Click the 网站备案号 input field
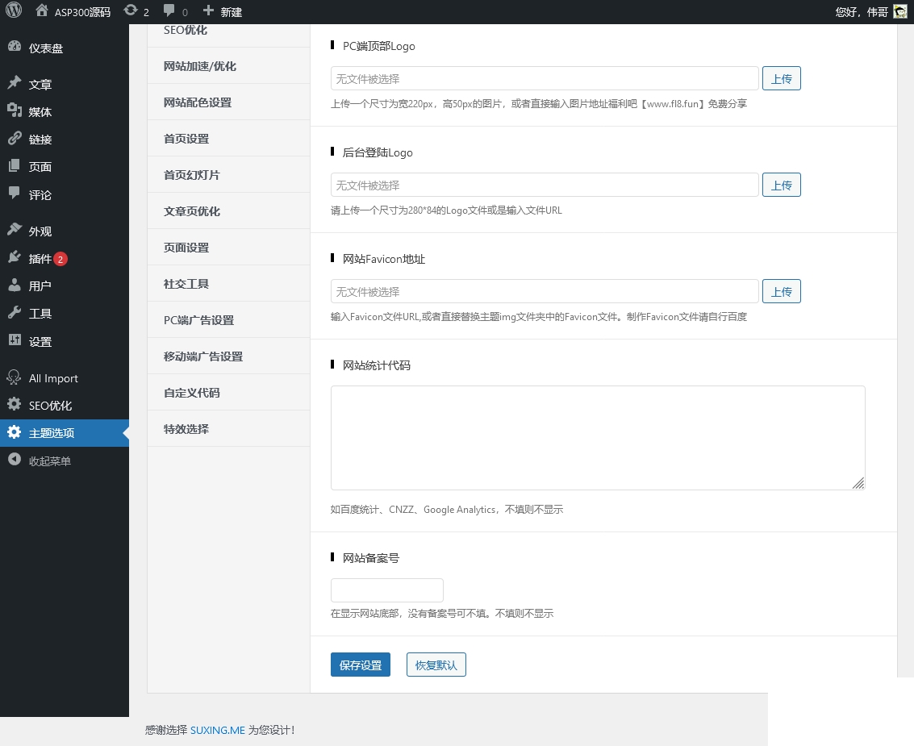Viewport: 914px width, 746px height. pyautogui.click(x=387, y=590)
